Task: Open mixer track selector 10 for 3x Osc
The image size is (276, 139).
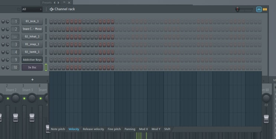Action: [15, 67]
